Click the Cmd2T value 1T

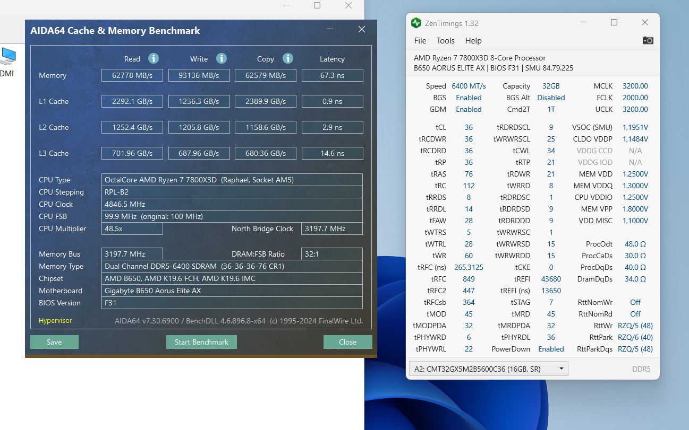(x=551, y=109)
